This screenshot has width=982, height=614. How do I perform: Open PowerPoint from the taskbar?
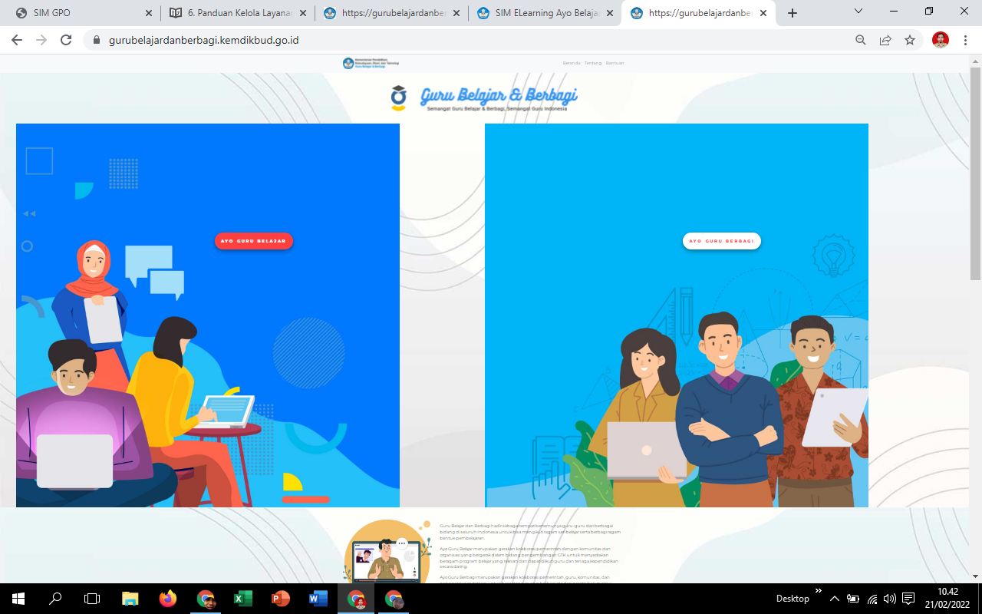click(281, 599)
